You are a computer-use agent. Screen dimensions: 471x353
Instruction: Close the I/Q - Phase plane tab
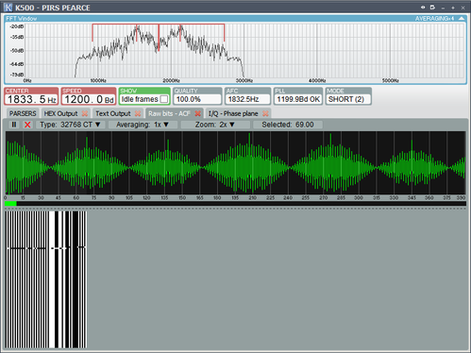pos(265,113)
